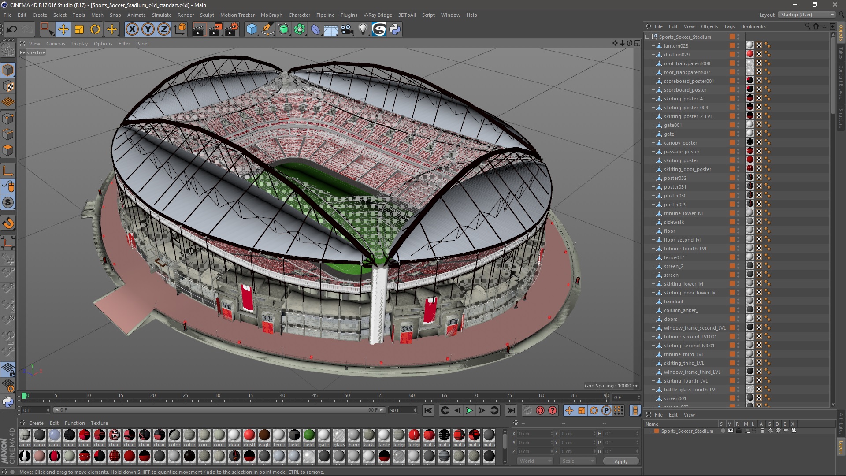
Task: Open the MoGraph menu
Action: click(271, 15)
